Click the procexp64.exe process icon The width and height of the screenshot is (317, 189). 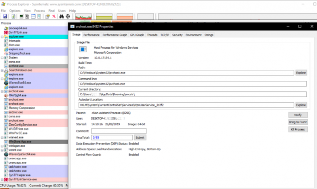click(x=6, y=28)
